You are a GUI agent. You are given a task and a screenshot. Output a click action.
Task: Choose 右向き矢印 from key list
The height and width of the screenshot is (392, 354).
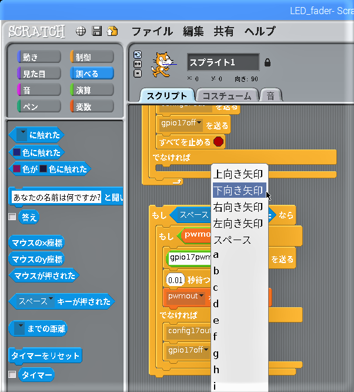239,207
